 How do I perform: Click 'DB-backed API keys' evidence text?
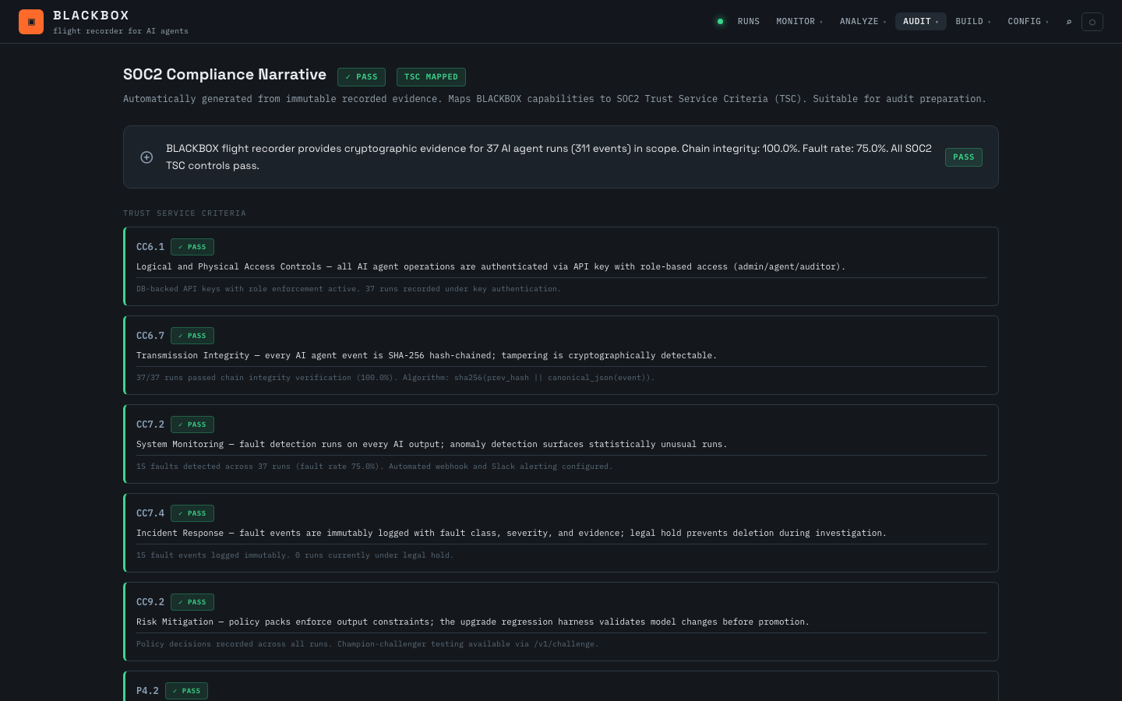[x=349, y=289]
